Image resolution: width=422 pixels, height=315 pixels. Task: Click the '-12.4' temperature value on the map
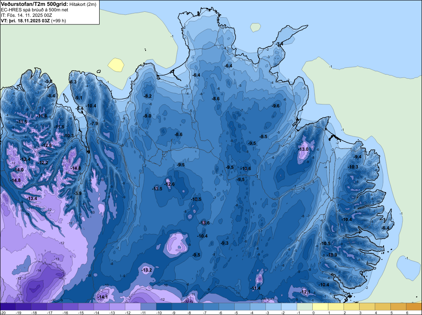[25, 160]
